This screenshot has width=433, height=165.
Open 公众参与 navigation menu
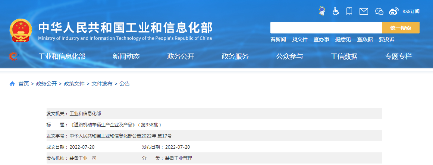(x=290, y=56)
